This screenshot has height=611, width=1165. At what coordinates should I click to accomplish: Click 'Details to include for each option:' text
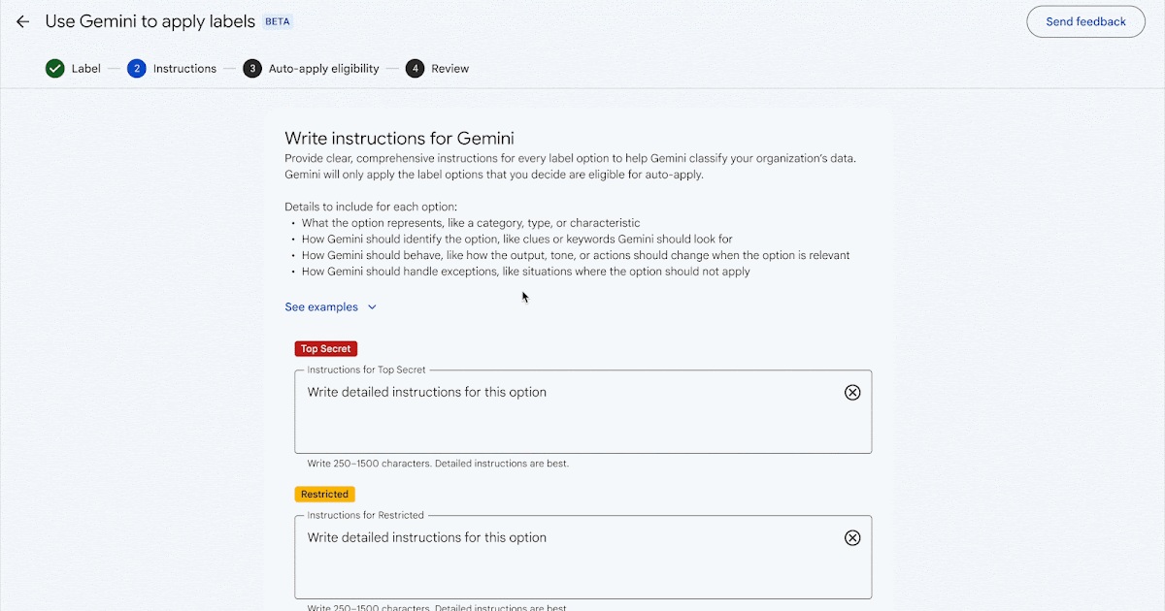371,207
